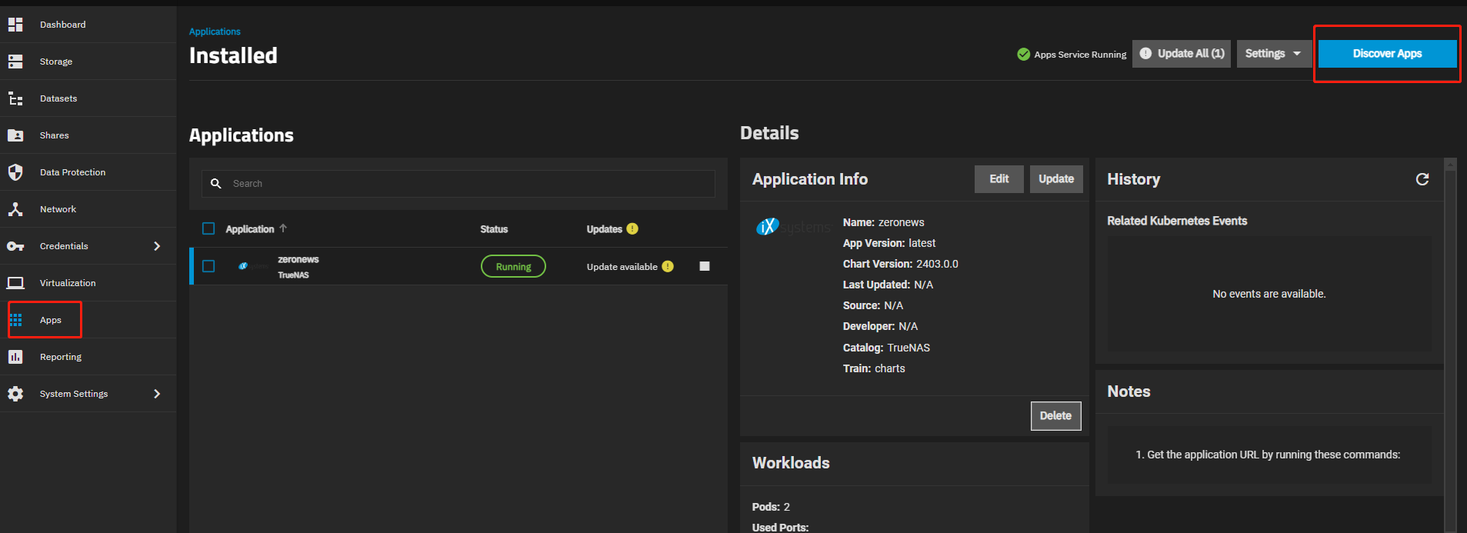1467x533 pixels.
Task: Delete the zeronews application
Action: 1056,416
